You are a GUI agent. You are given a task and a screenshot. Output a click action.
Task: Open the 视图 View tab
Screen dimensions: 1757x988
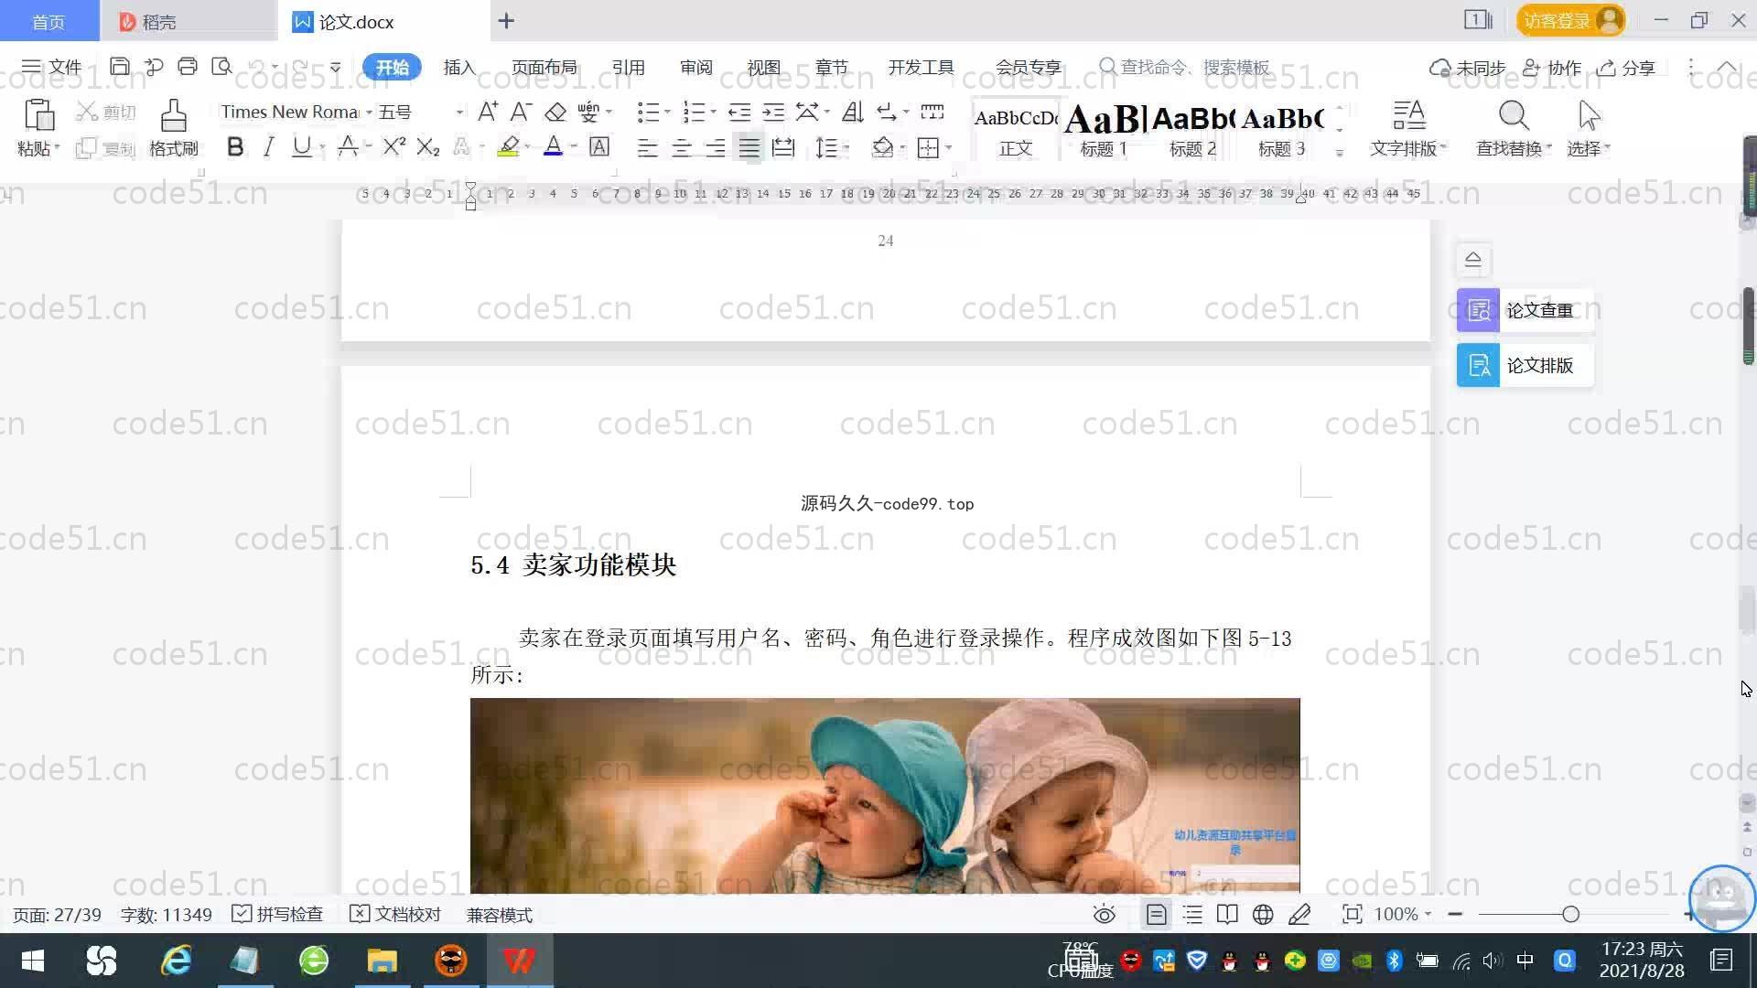(x=763, y=67)
